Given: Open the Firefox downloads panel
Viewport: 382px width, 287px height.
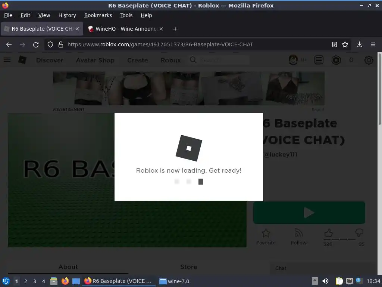Looking at the screenshot, I should 359,44.
